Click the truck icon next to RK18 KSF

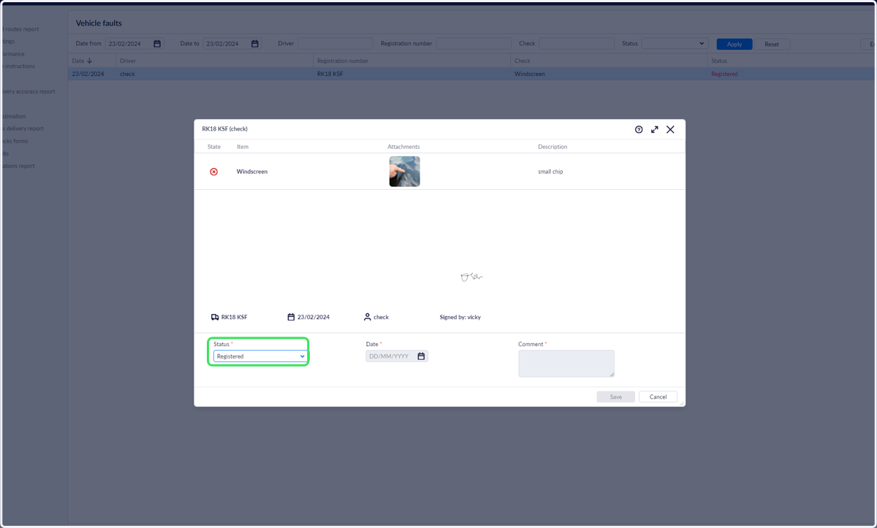tap(215, 317)
